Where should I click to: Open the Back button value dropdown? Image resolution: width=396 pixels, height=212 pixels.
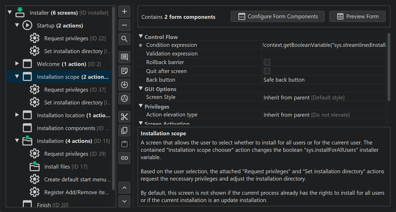(x=324, y=80)
